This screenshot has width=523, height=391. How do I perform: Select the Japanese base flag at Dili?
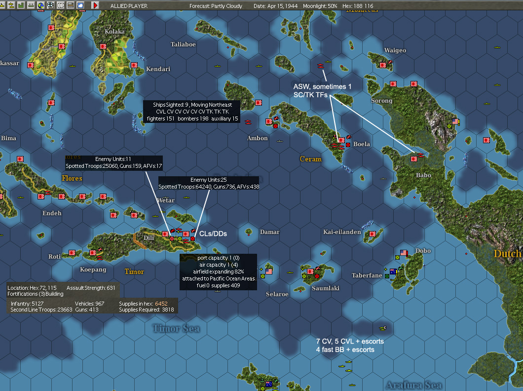165,234
